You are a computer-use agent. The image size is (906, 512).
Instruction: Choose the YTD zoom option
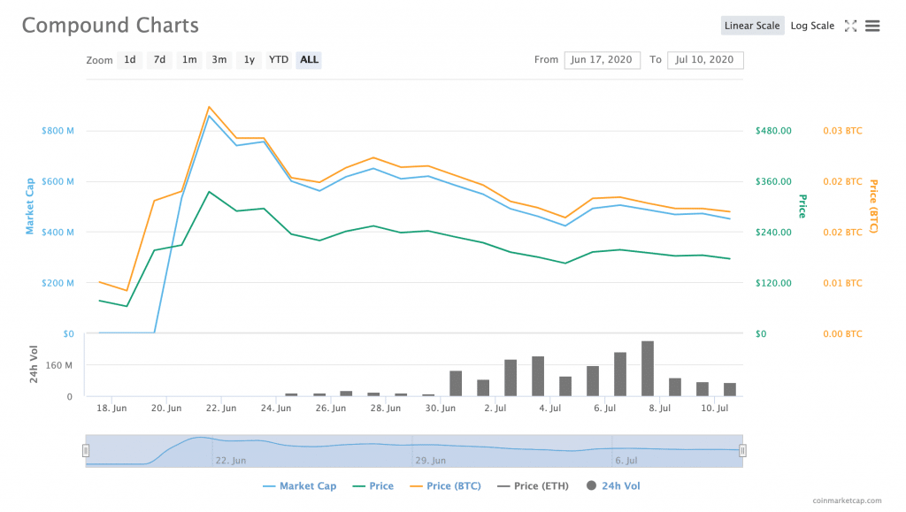279,60
